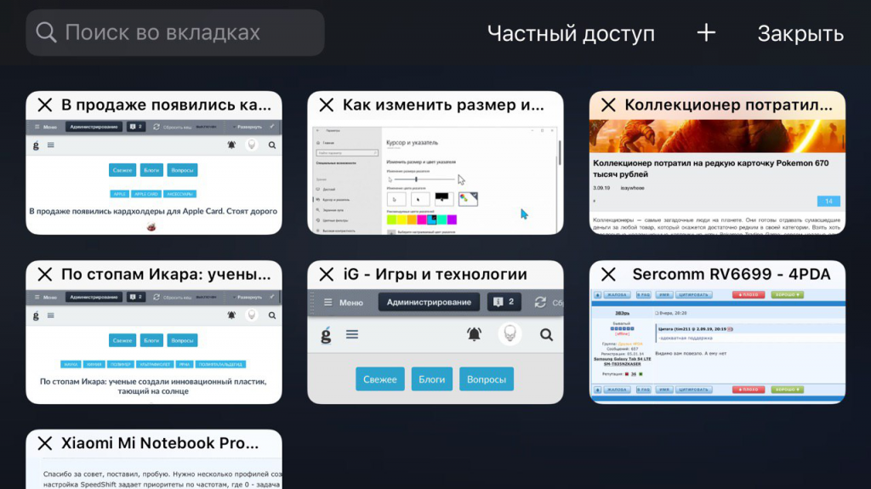Tap the counter badge showing 2 in iG preview
The height and width of the screenshot is (489, 871).
tap(504, 302)
